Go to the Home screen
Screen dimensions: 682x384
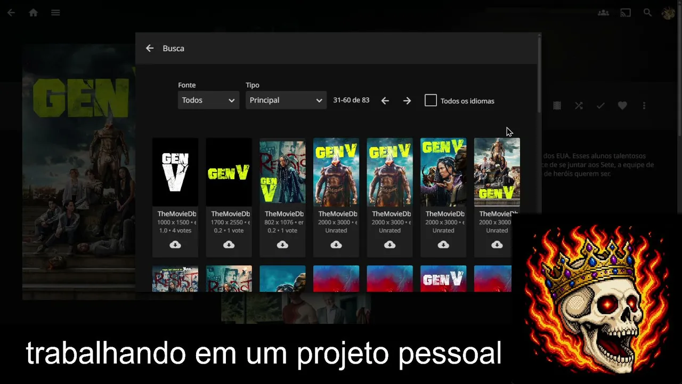pyautogui.click(x=34, y=13)
